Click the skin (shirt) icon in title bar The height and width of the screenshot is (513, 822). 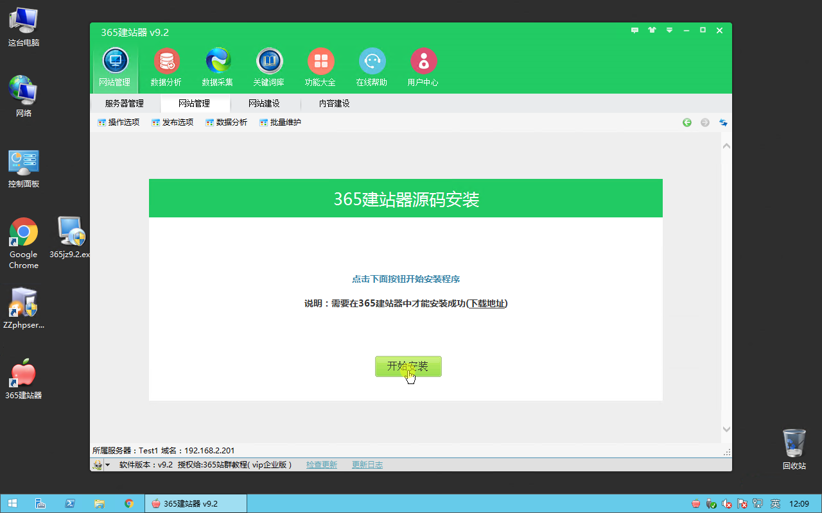click(x=652, y=30)
